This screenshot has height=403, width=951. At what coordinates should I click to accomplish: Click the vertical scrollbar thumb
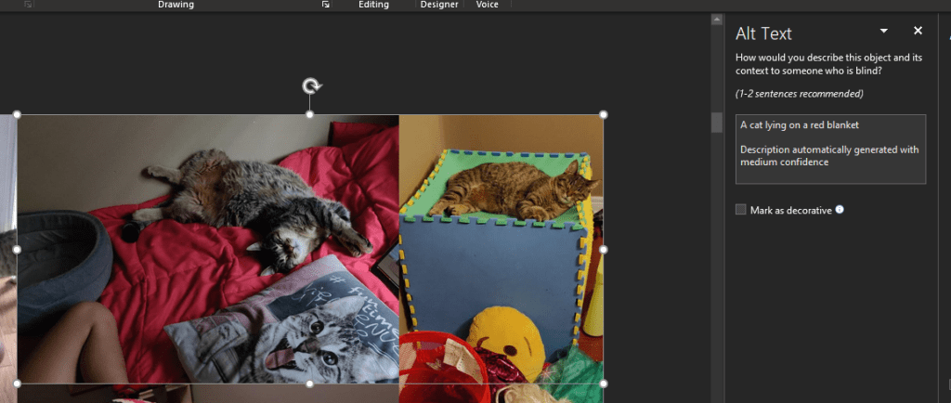click(x=717, y=122)
